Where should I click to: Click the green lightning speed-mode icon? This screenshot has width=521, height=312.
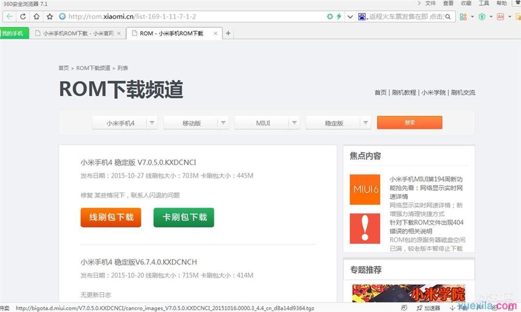[339, 16]
